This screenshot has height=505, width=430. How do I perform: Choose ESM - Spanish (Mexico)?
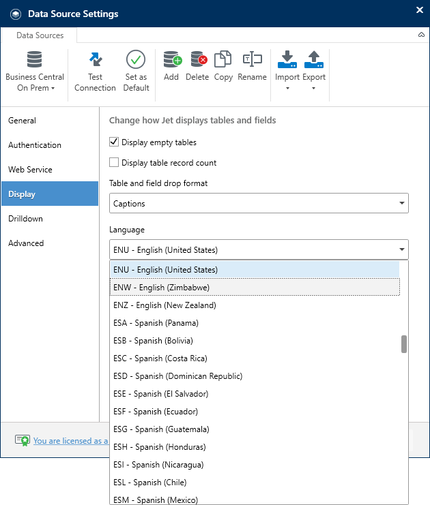tap(255, 499)
